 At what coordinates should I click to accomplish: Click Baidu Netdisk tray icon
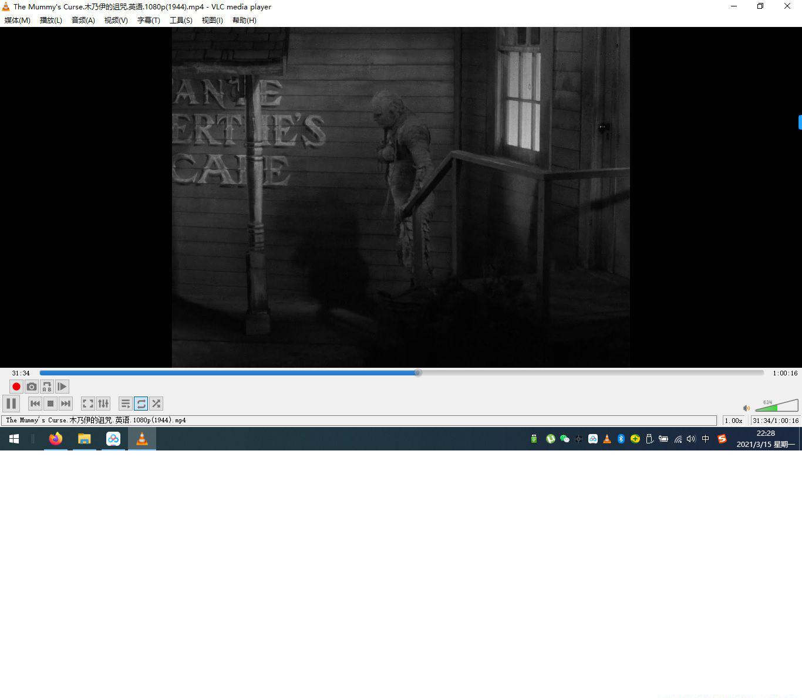coord(593,439)
